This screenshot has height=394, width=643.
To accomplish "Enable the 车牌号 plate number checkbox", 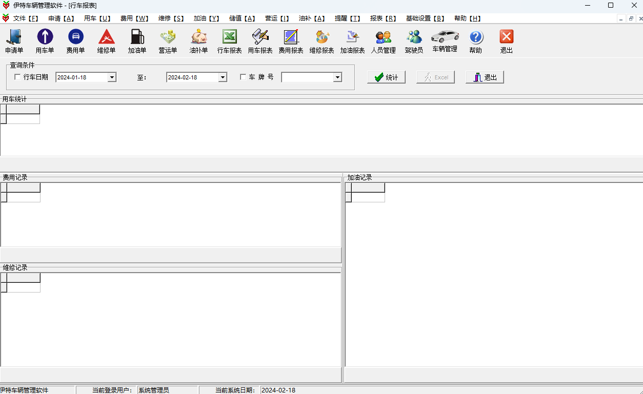I will [243, 77].
